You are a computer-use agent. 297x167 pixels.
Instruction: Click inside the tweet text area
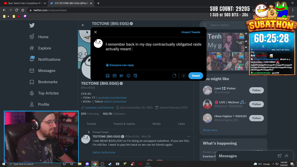click(x=154, y=47)
